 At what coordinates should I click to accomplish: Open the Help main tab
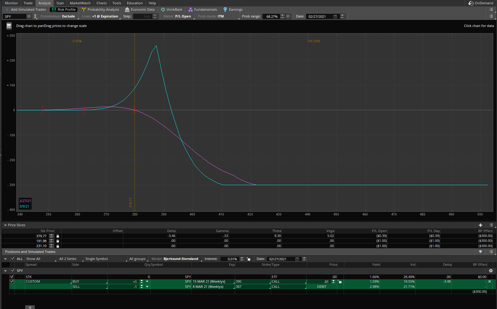(152, 3)
